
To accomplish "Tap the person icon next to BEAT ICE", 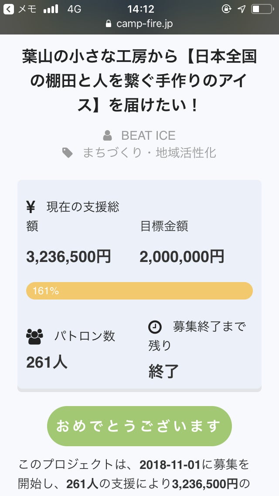I will coord(107,135).
